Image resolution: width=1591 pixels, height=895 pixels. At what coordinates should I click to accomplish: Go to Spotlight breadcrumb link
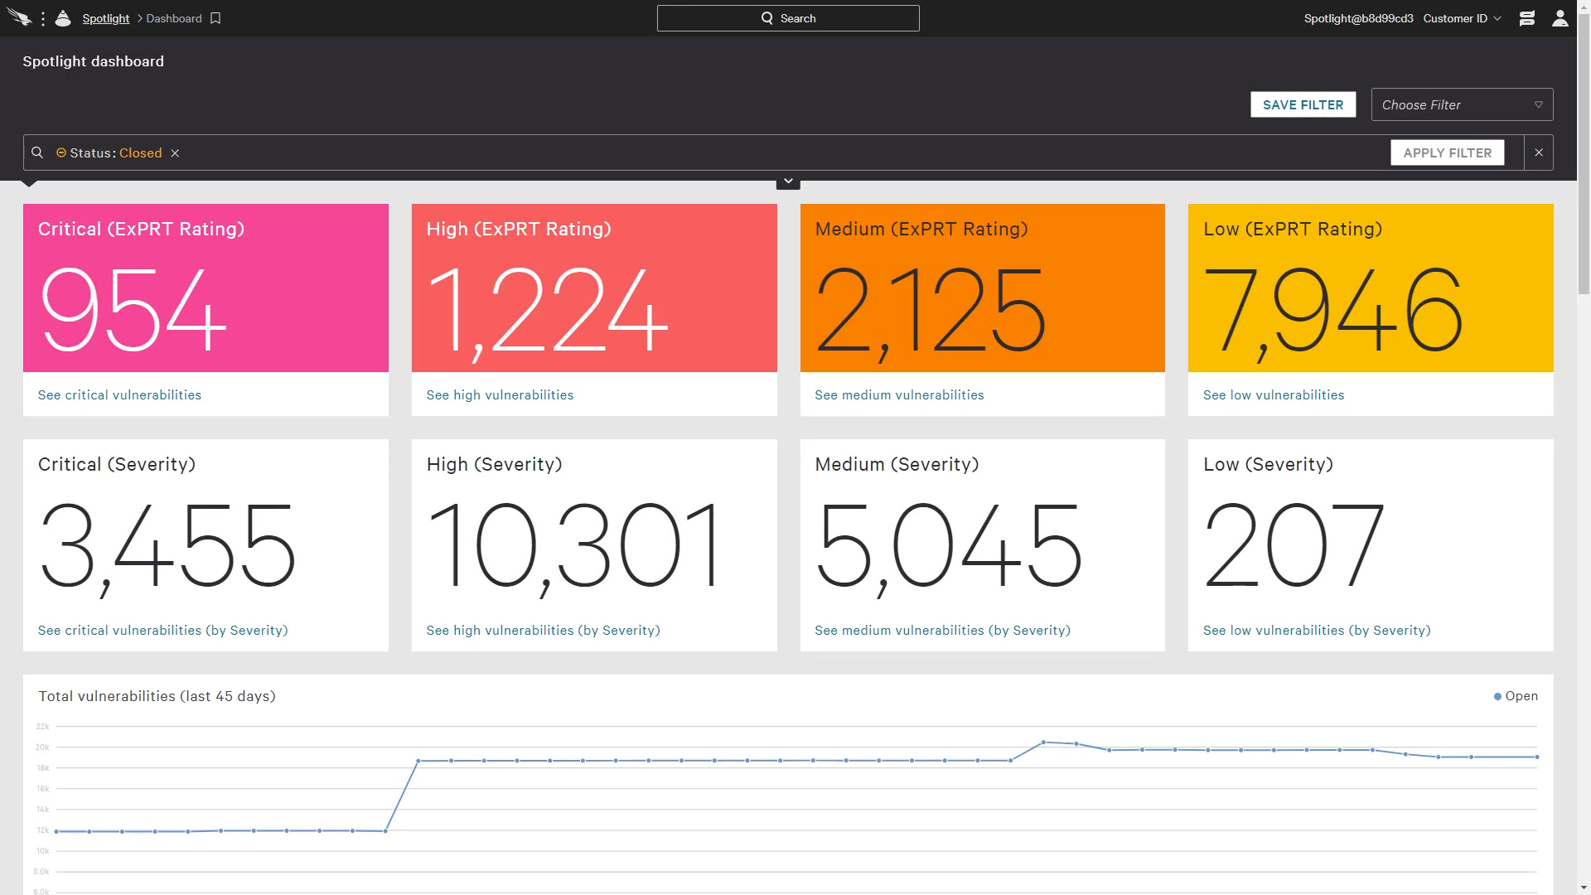coord(106,18)
